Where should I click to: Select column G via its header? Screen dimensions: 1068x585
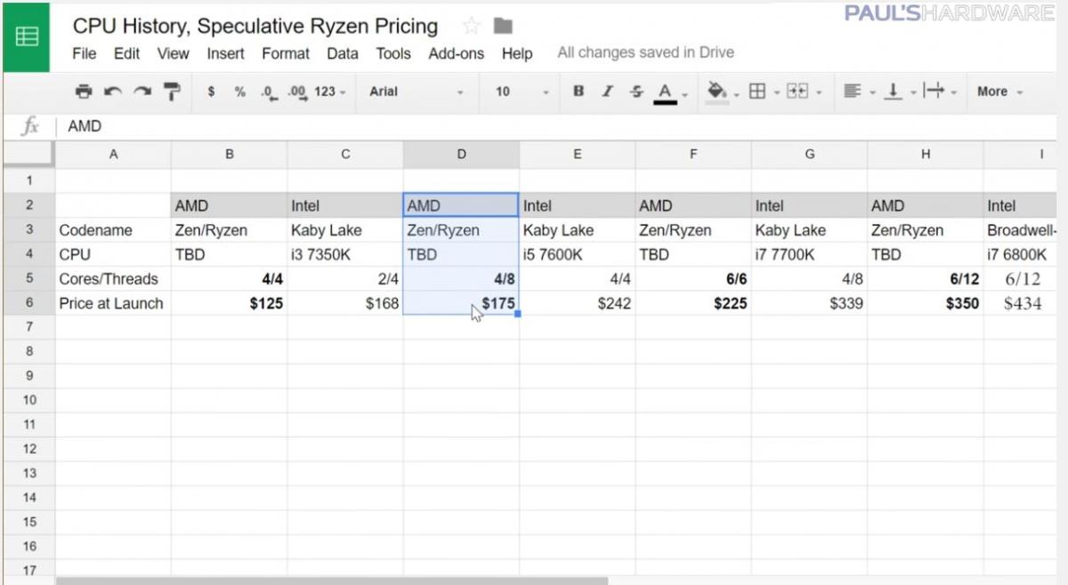[x=810, y=154]
